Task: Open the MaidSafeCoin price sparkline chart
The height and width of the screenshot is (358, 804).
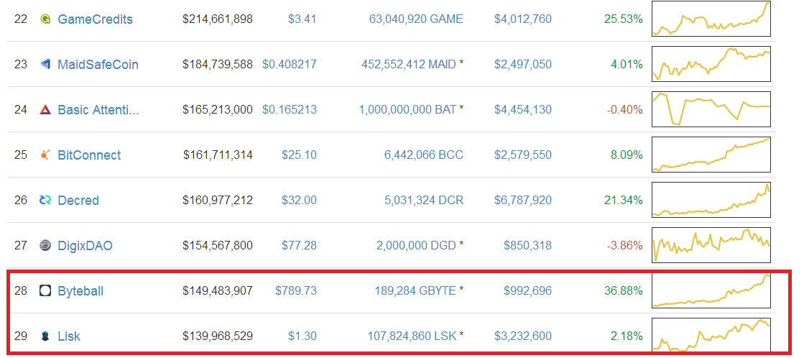Action: click(711, 64)
